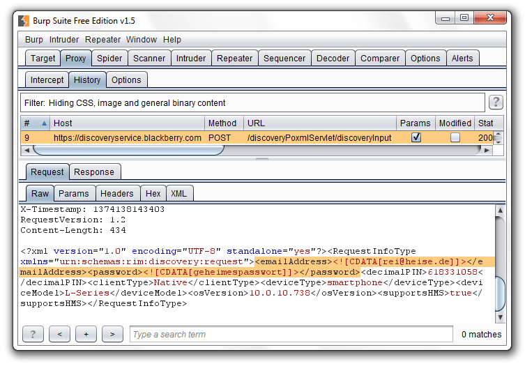Screen dimensions: 525x366
Task: Click the request pane scroll-up arrow
Action: click(x=500, y=211)
